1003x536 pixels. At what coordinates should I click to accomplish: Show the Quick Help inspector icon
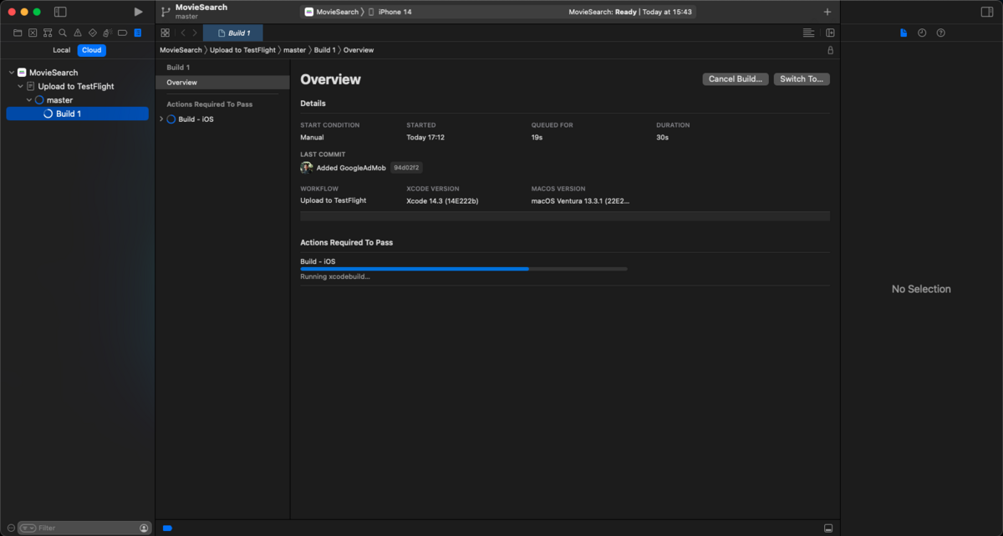point(941,33)
